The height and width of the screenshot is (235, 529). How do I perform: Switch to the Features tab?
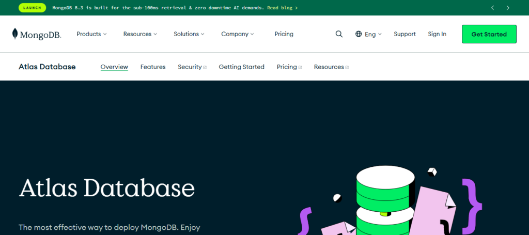153,67
